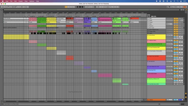Select the INTRO DRONE clip in Click track
This screenshot has width=188, height=106.
coord(13,19)
